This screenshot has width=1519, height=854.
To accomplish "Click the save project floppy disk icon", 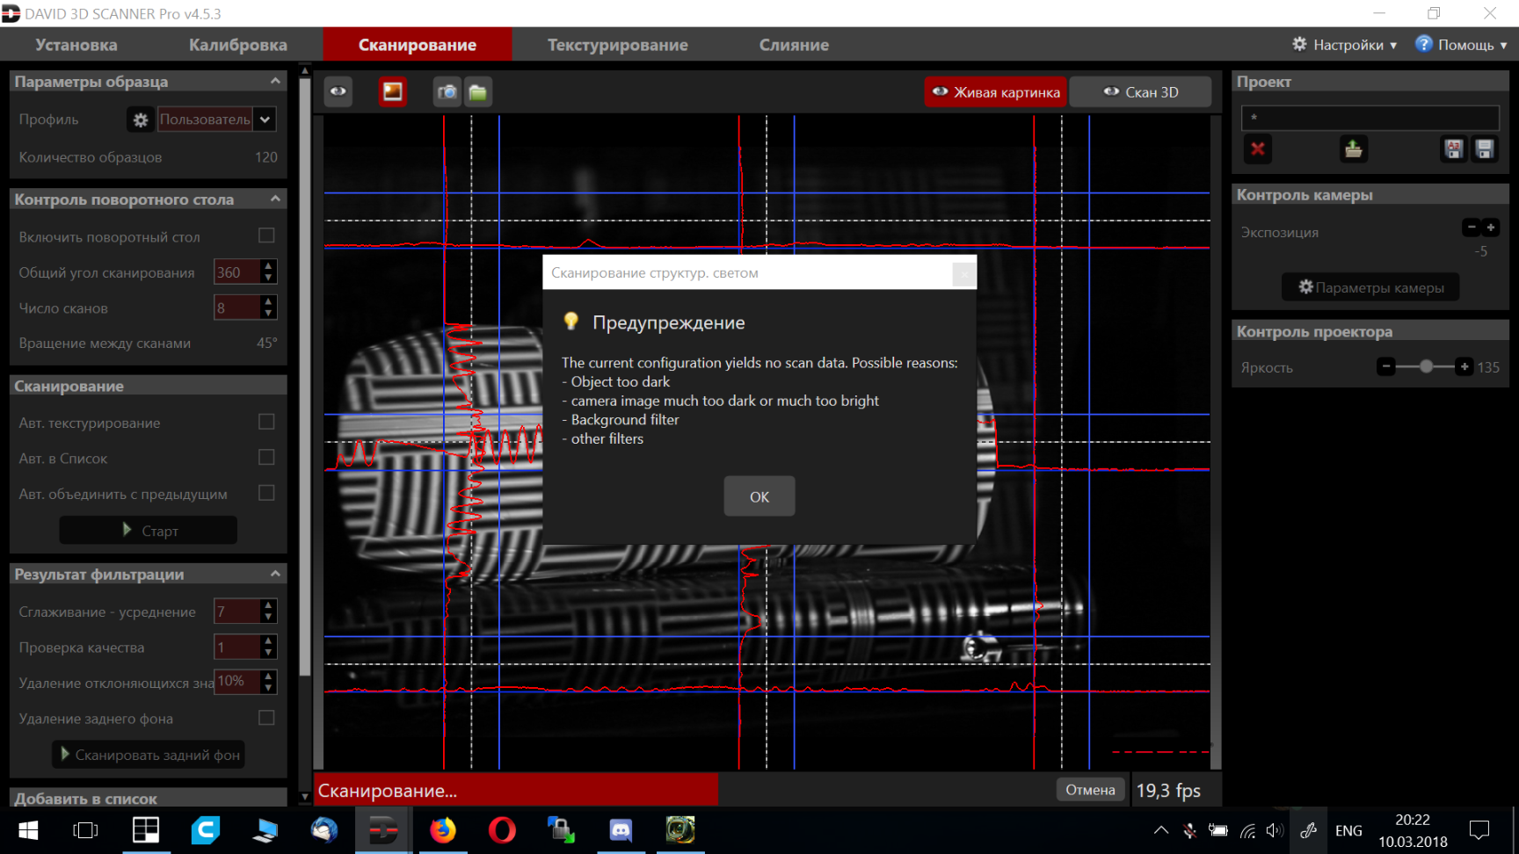I will [x=1485, y=149].
